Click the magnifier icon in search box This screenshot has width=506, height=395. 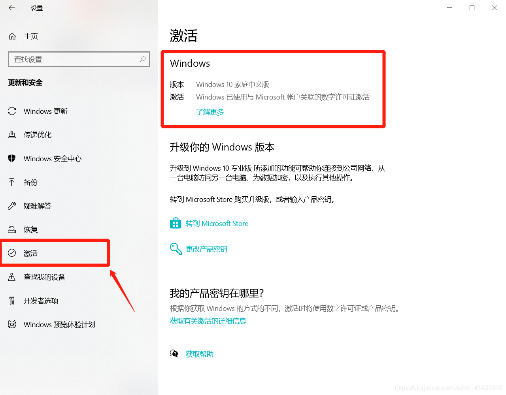[143, 59]
